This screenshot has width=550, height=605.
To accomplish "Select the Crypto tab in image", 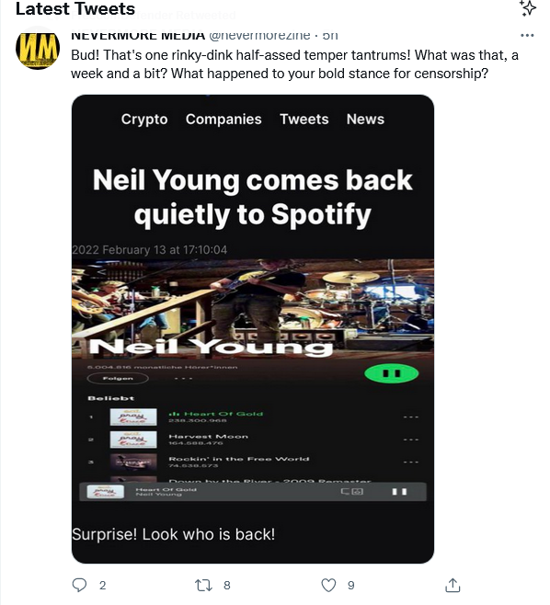I will coord(144,120).
